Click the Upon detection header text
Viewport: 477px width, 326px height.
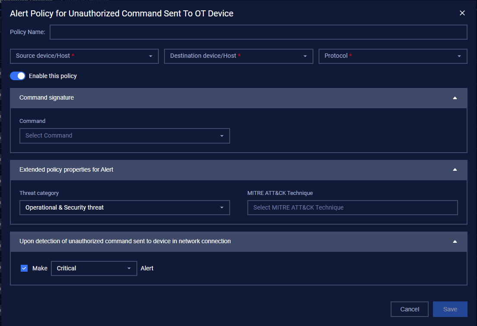coord(125,241)
